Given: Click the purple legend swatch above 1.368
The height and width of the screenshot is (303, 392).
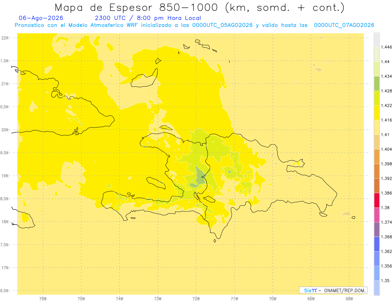Looking at the screenshot, I should (377, 229).
